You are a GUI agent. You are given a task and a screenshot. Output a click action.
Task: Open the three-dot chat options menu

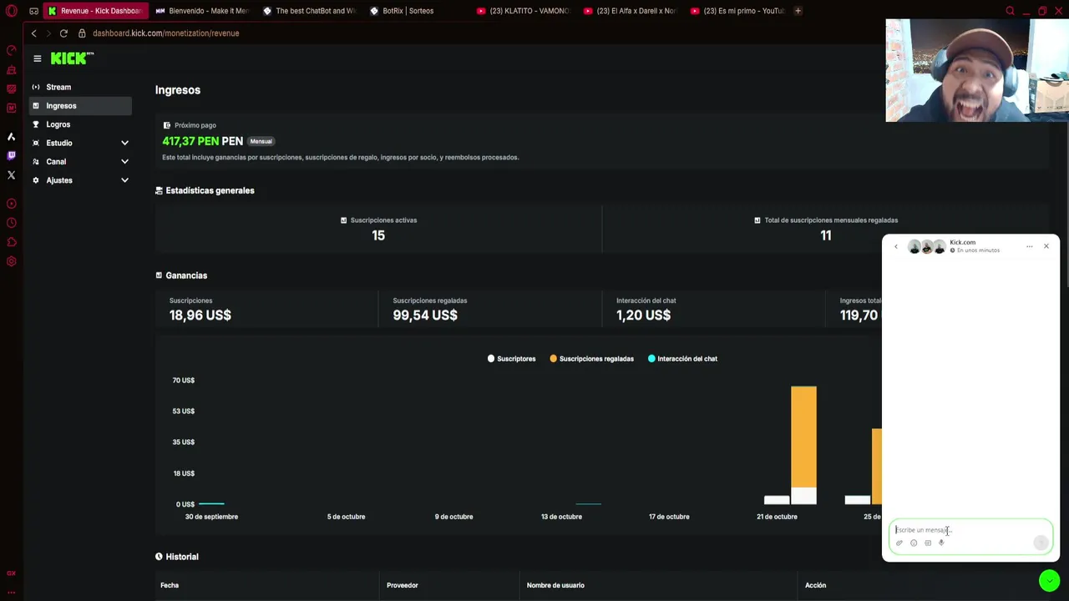coord(1029,246)
